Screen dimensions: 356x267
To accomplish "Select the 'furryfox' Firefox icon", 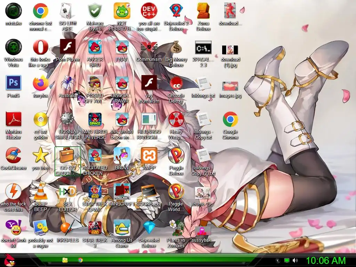I will (40, 83).
